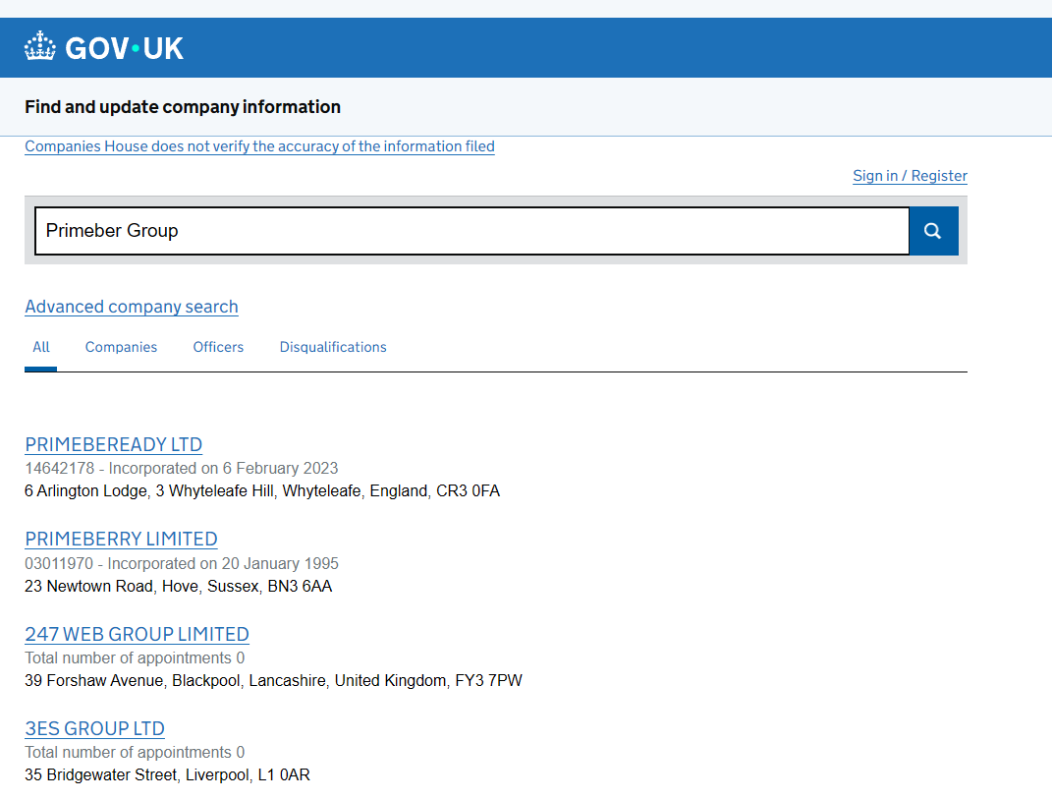Click the Whyteleafe Hill address text
This screenshot has height=800, width=1052.
pos(262,490)
